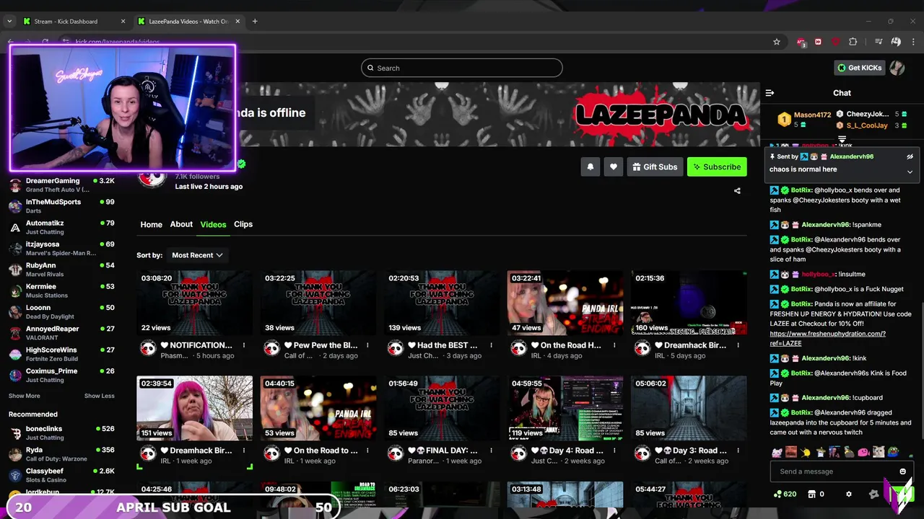Select the Videos tab
The height and width of the screenshot is (519, 924).
(213, 224)
